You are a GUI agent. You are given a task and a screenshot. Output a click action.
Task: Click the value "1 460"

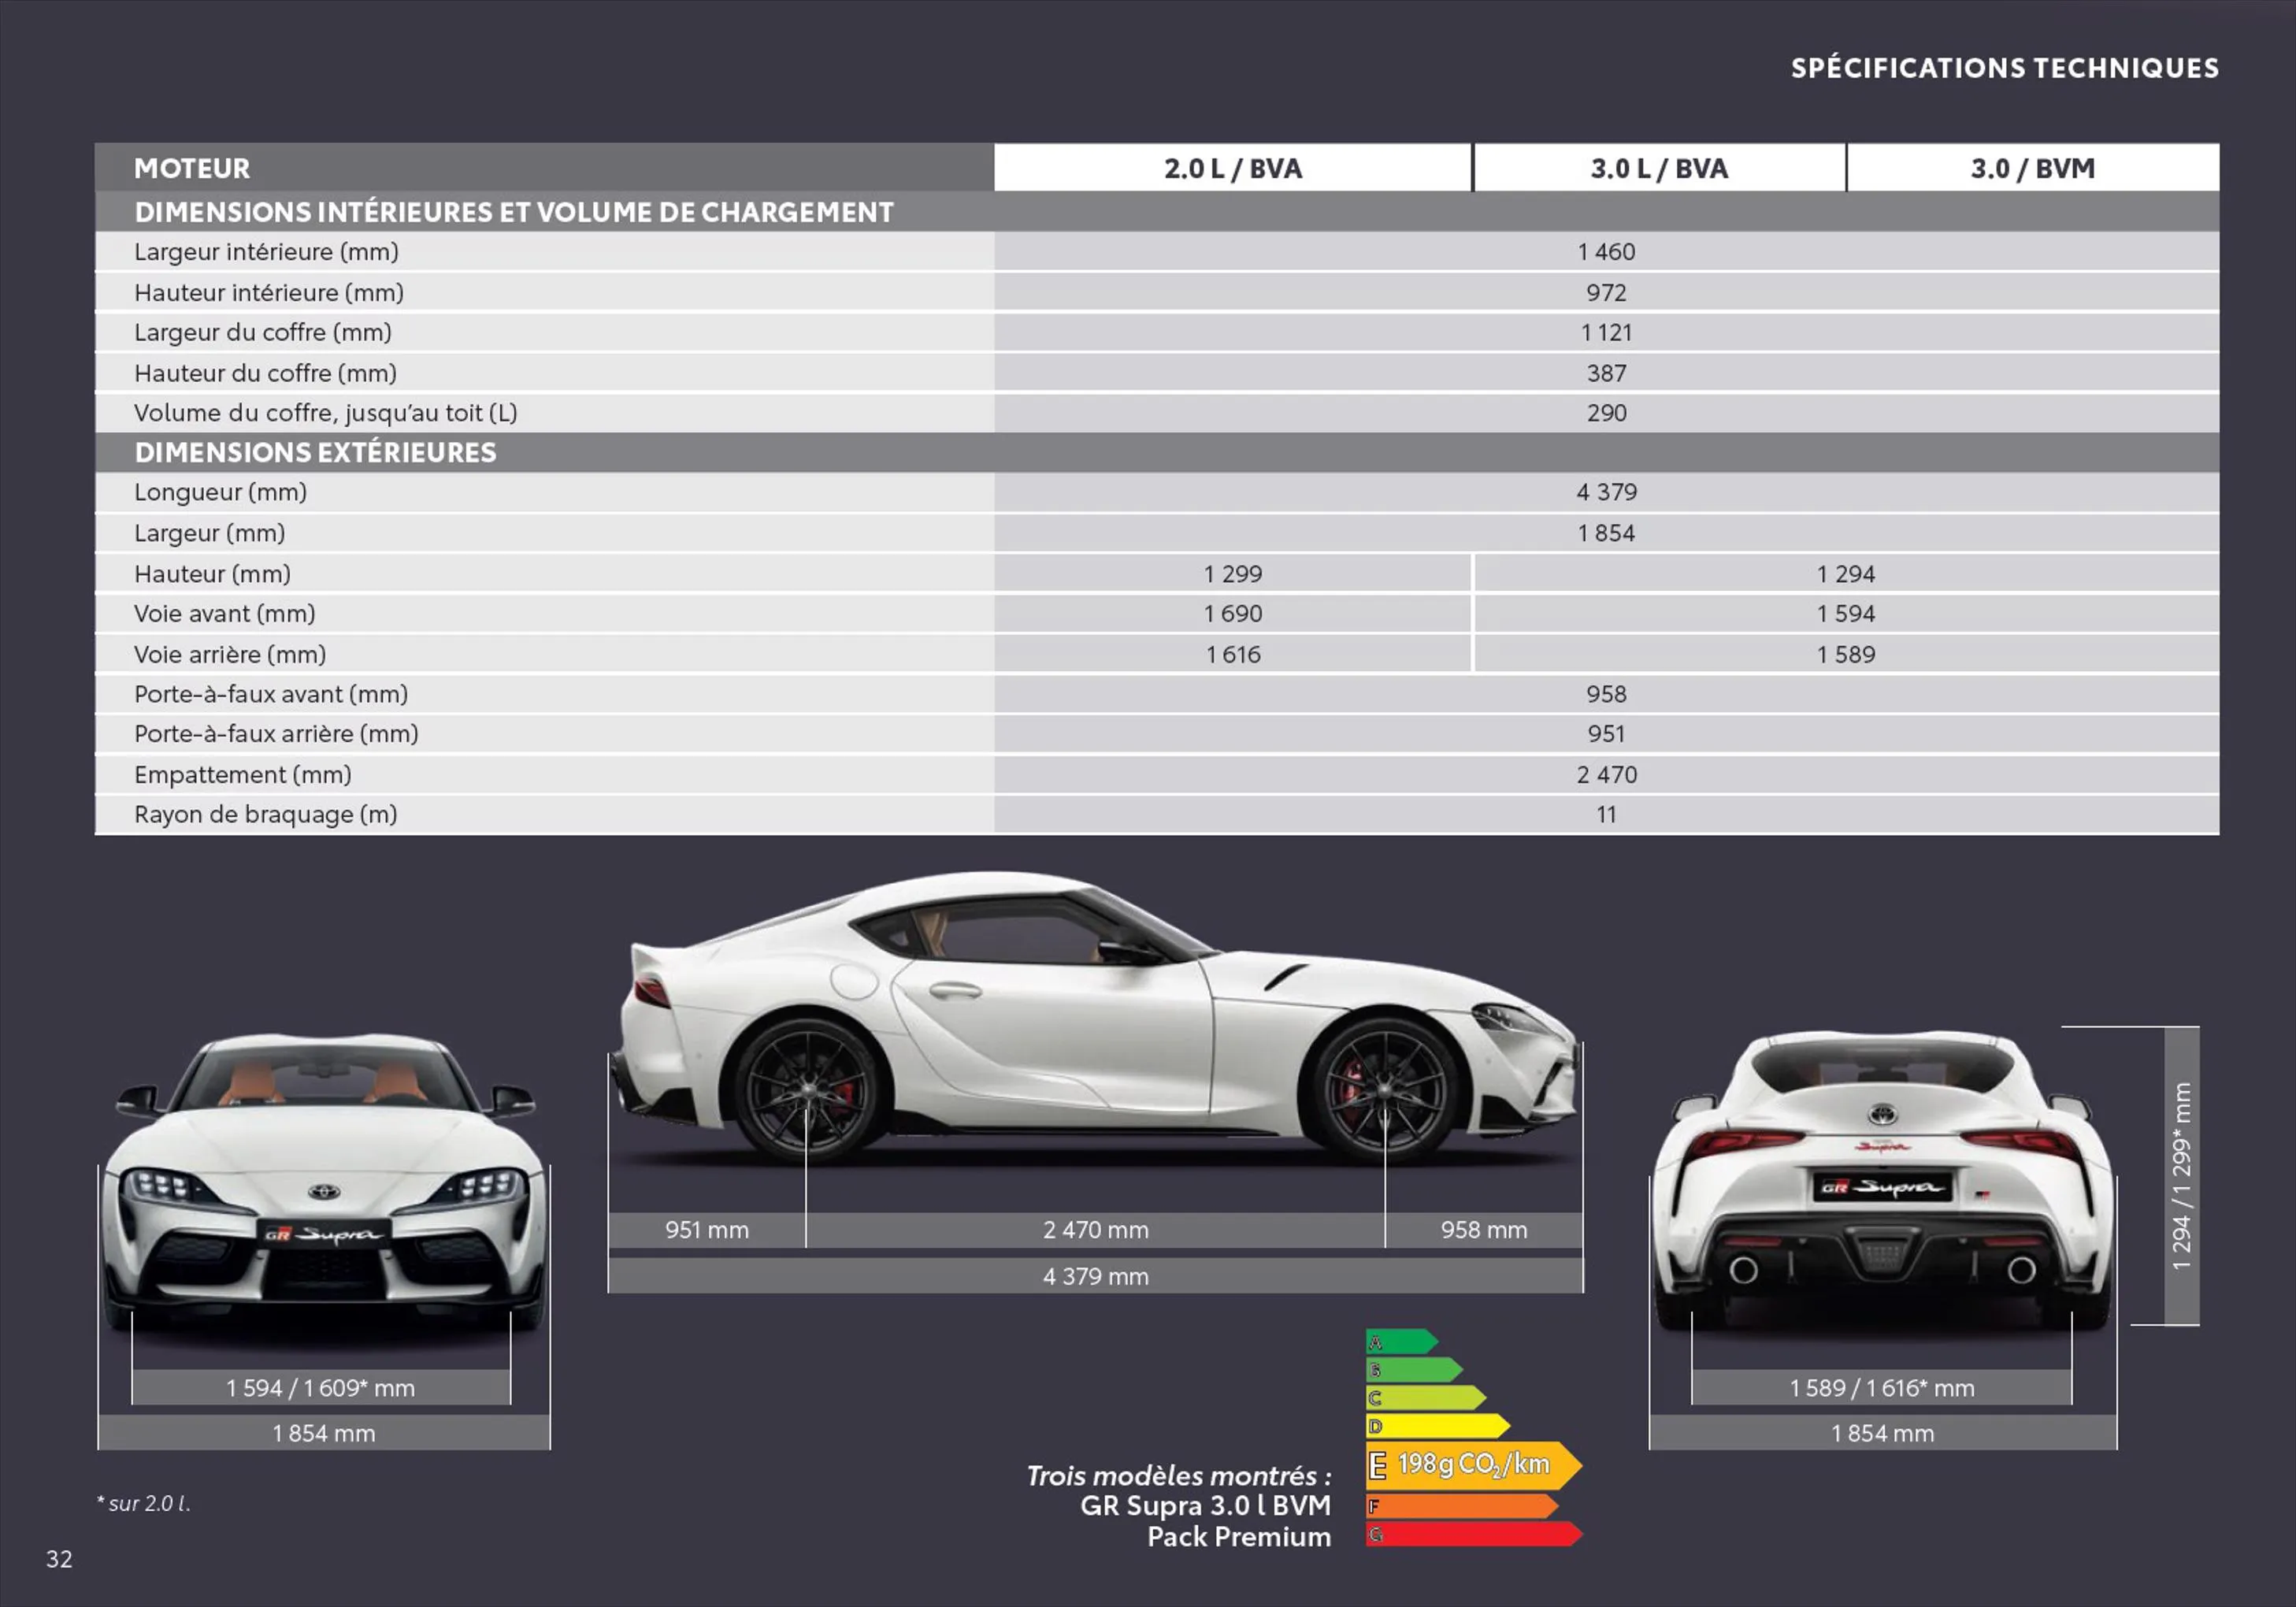[1606, 252]
